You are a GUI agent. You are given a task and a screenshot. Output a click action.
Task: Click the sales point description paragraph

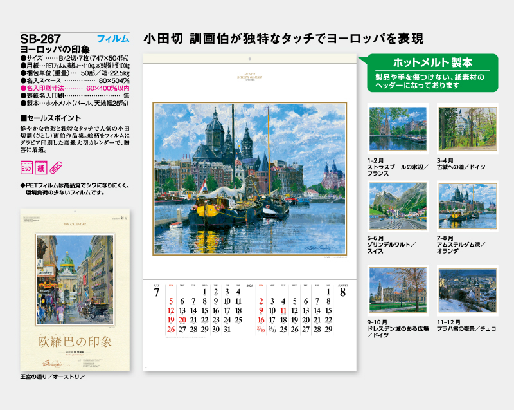tap(75, 139)
